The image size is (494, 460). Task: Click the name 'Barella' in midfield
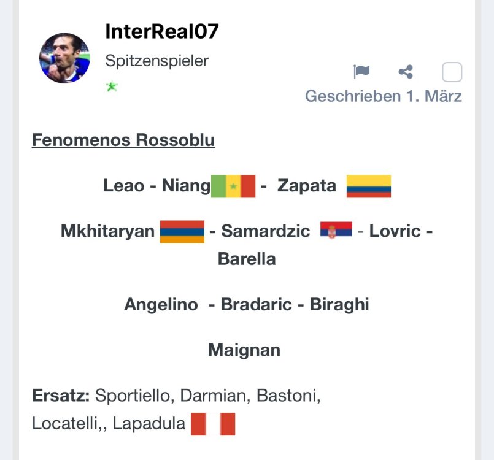pos(247,258)
